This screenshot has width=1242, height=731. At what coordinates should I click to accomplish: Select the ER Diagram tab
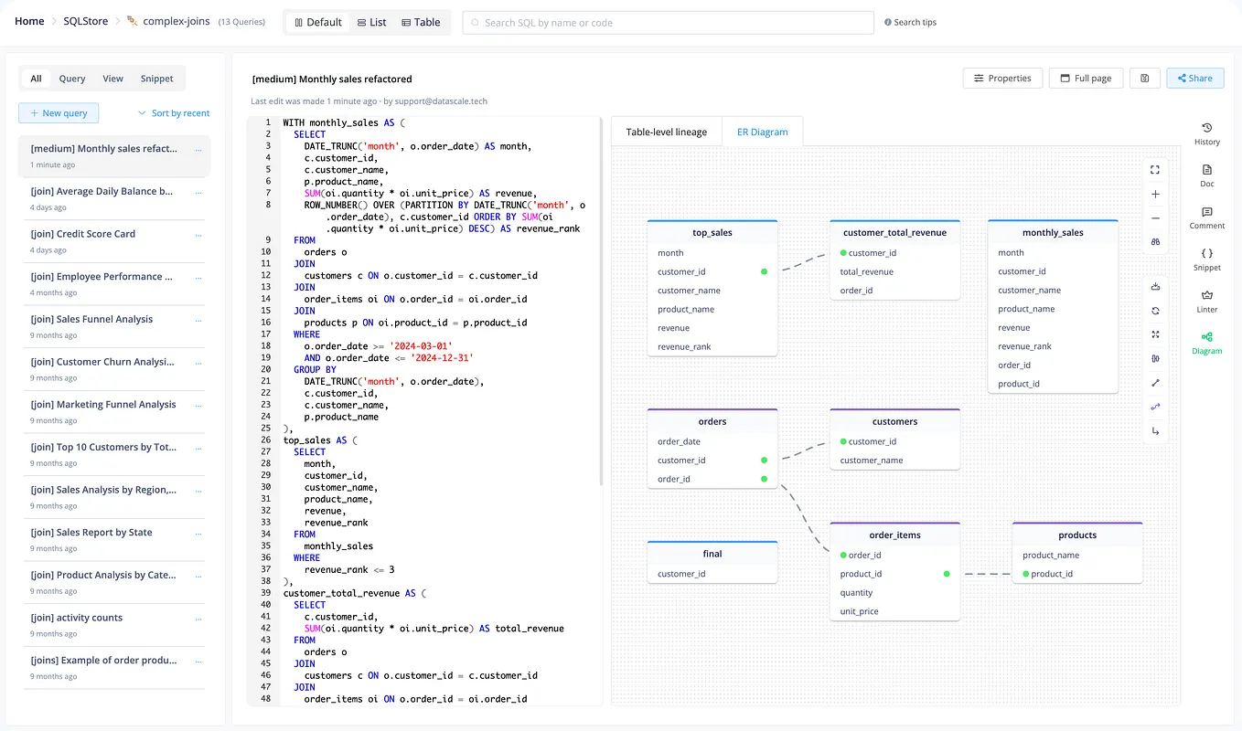(x=763, y=132)
